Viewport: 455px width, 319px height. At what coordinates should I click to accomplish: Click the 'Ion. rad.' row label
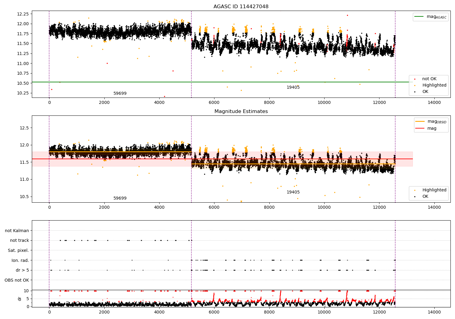click(20, 260)
